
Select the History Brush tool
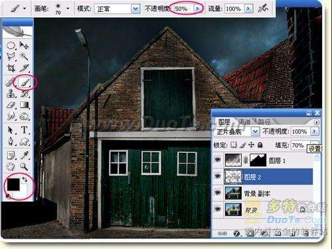point(25,93)
